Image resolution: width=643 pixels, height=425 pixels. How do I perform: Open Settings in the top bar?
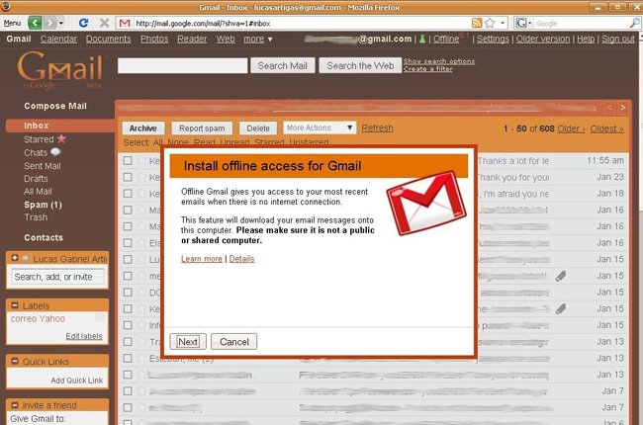tap(493, 39)
